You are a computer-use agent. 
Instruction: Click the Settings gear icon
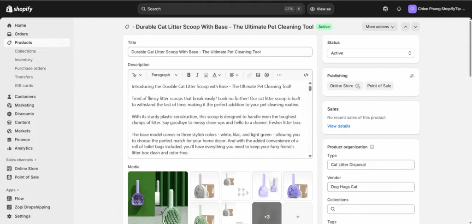coord(9,216)
